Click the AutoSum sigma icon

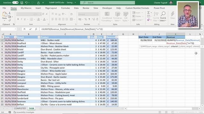coord(149,13)
